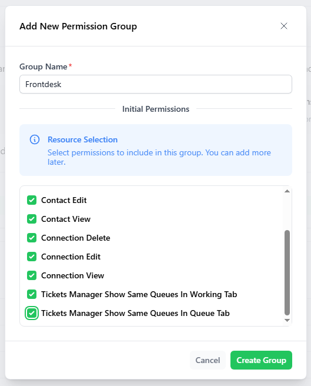Disable the Connection View permission
This screenshot has width=311, height=386.
coord(32,275)
